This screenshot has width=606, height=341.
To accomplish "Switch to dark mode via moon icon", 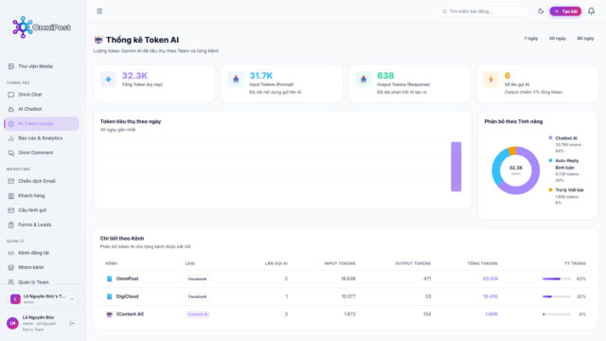I will pyautogui.click(x=541, y=11).
